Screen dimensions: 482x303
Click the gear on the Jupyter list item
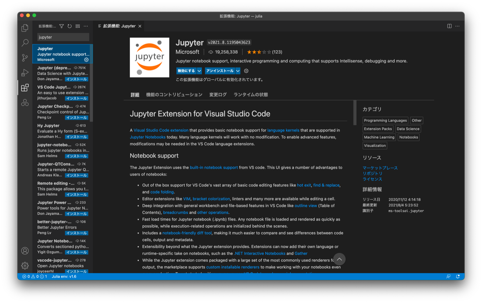click(x=86, y=60)
